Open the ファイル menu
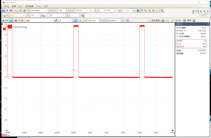This screenshot has height=138, width=211. pyautogui.click(x=6, y=6)
